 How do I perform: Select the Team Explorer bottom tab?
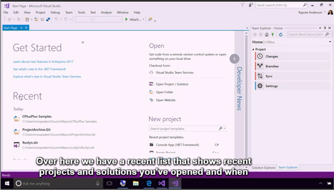(288, 167)
